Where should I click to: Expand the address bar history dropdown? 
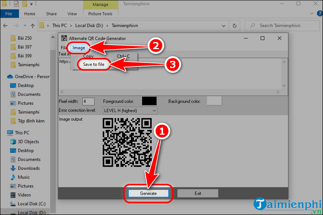224,26
